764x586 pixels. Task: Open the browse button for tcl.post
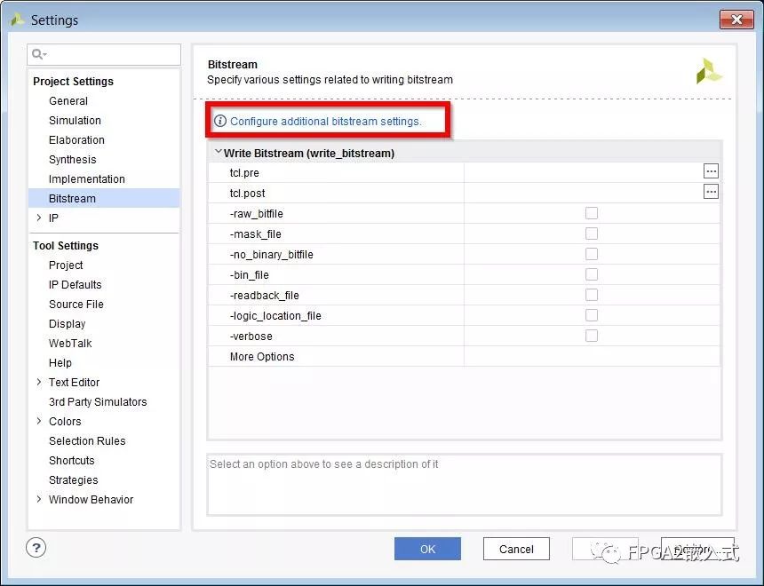711,192
